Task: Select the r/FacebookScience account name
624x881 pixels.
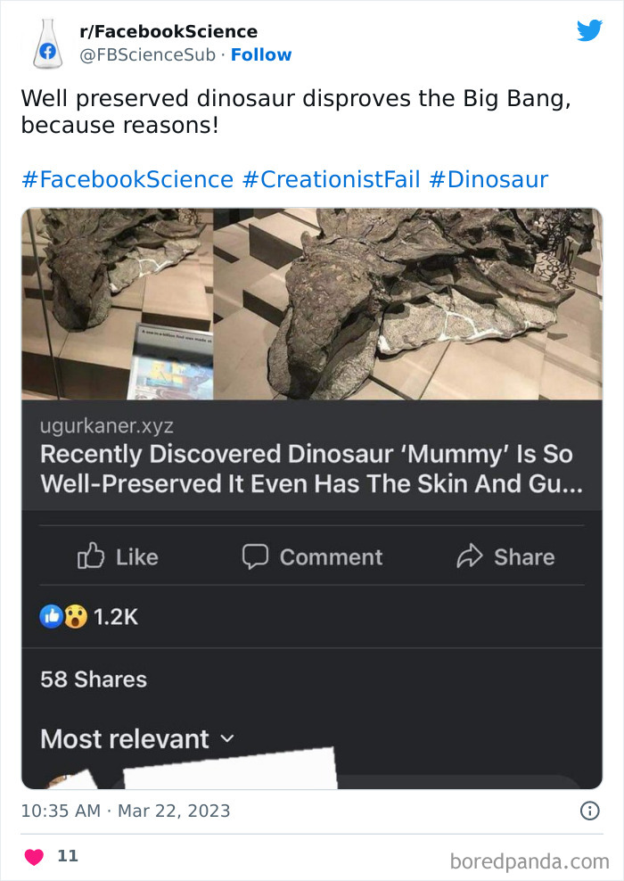Action: [x=168, y=31]
